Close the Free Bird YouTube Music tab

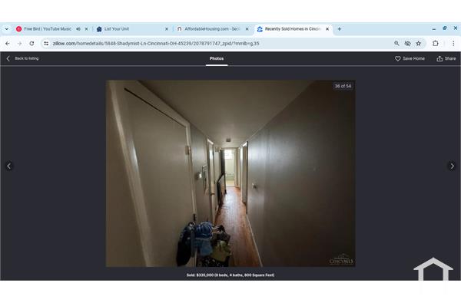pos(86,29)
